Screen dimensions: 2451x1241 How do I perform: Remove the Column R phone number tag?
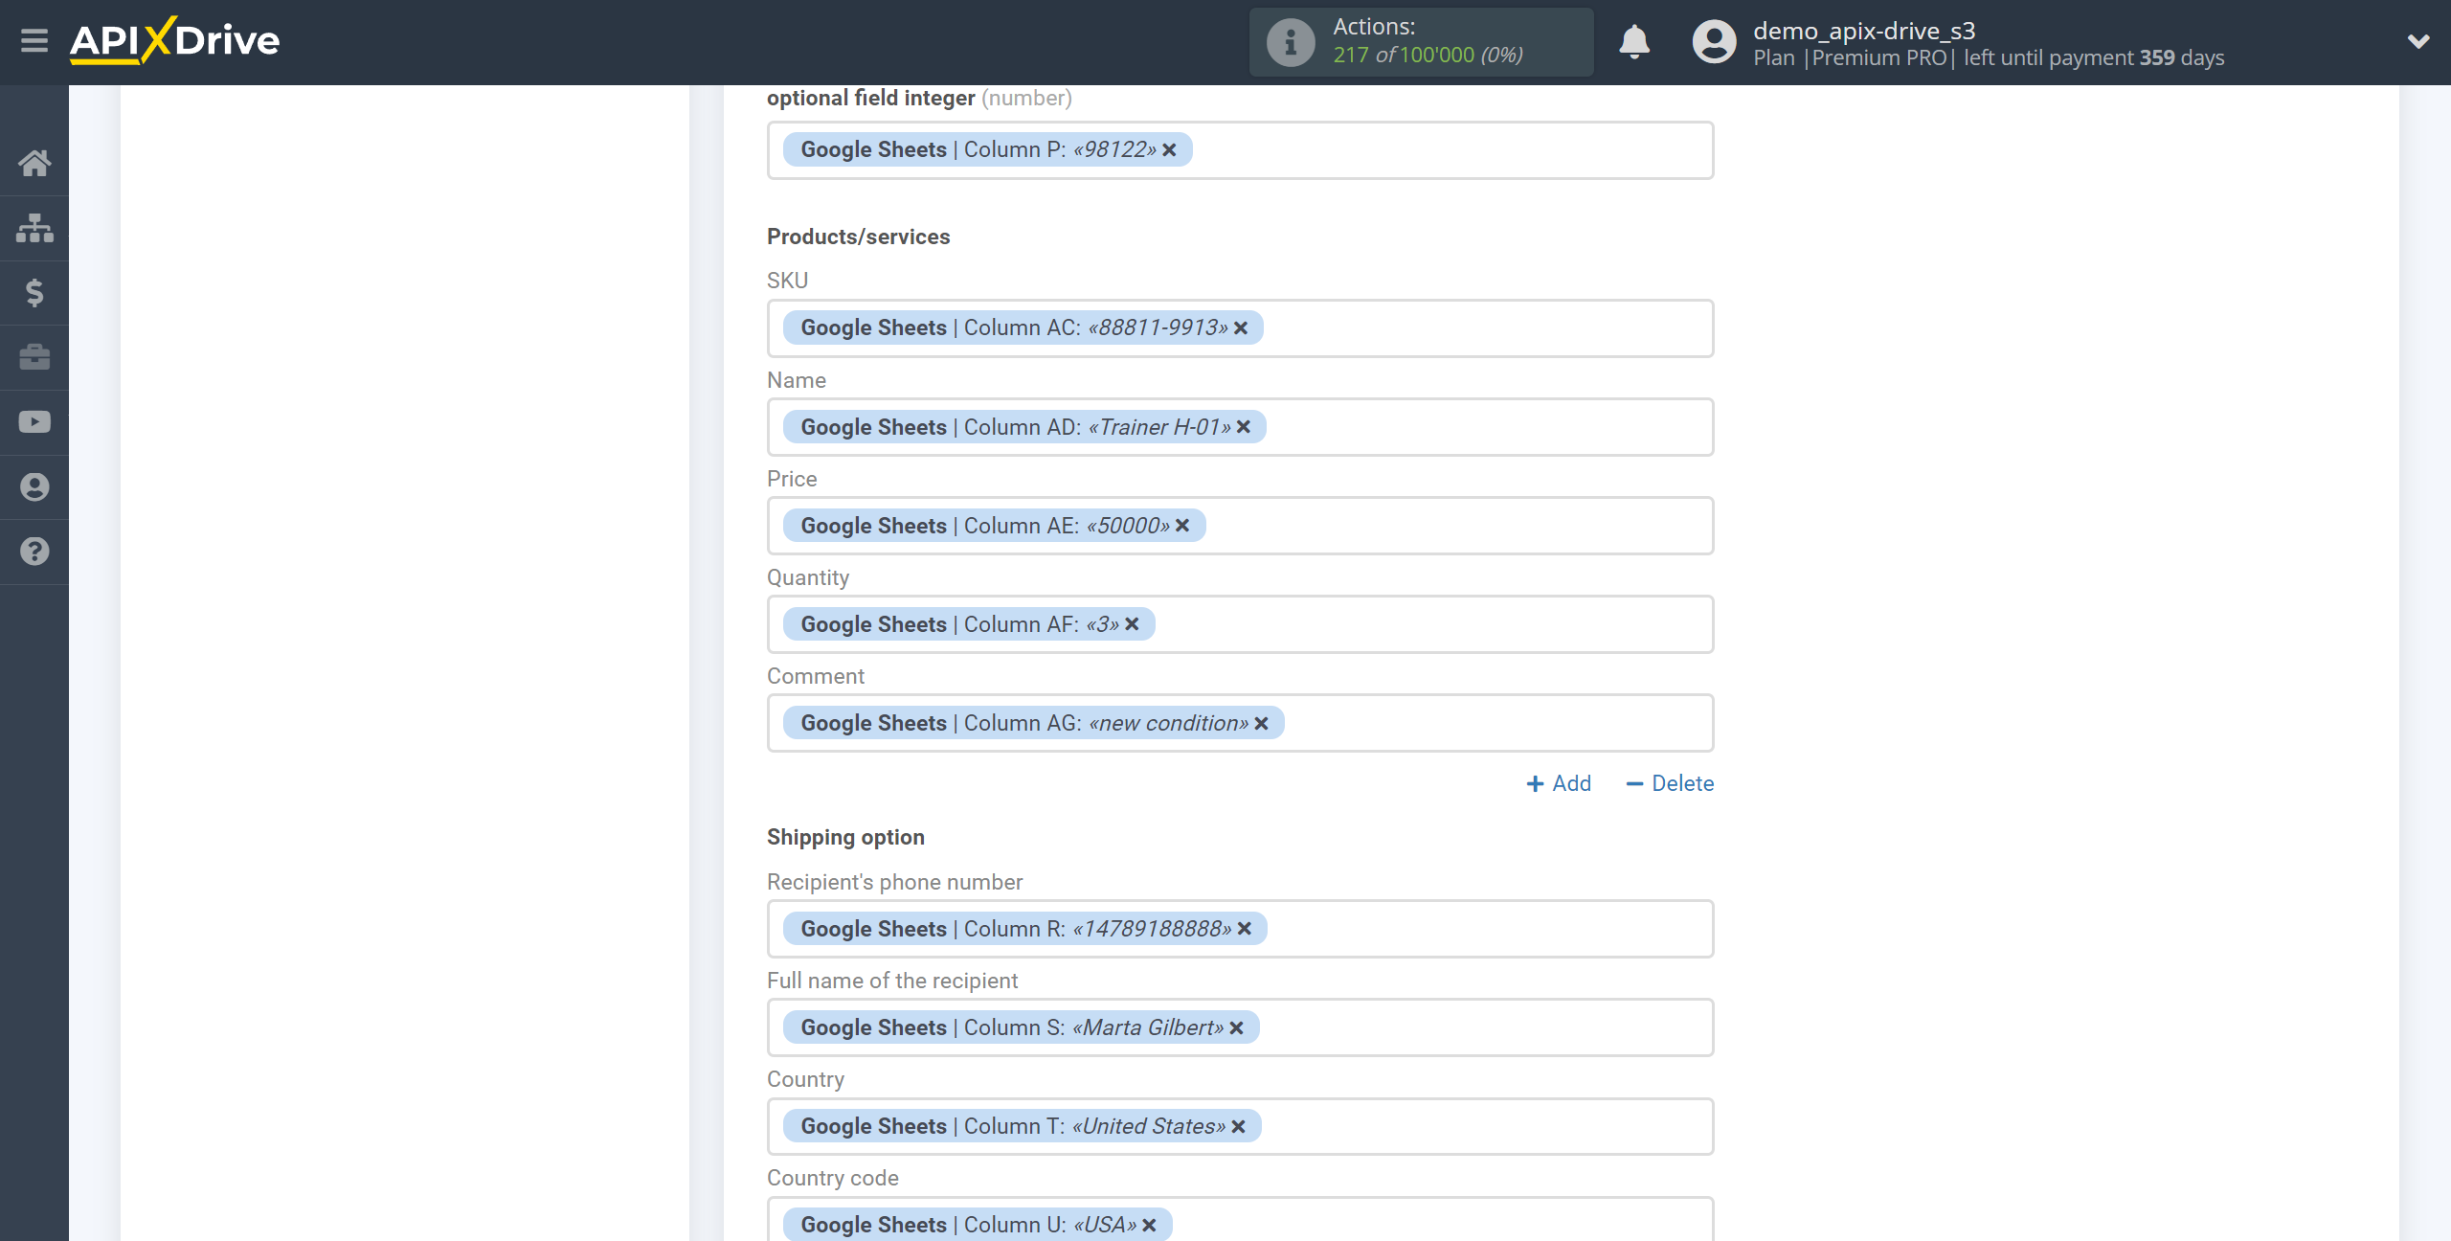coord(1245,929)
